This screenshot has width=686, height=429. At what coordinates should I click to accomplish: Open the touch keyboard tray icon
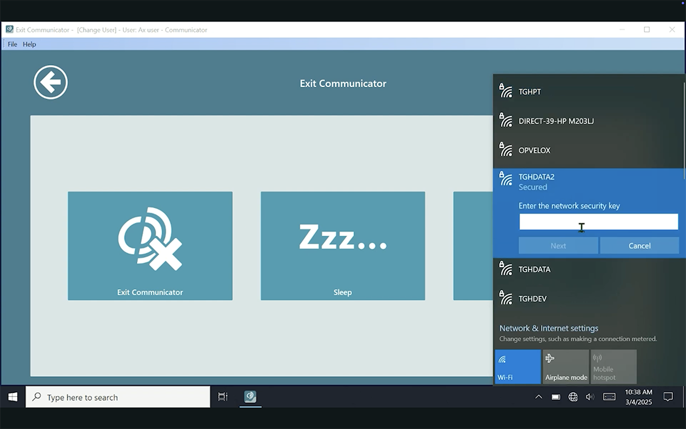[x=609, y=397]
